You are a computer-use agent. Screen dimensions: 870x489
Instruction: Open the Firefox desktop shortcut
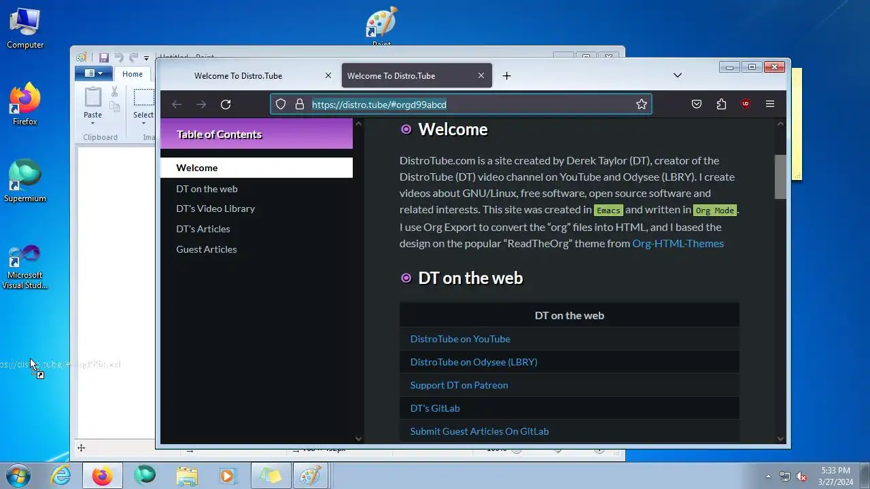[25, 104]
